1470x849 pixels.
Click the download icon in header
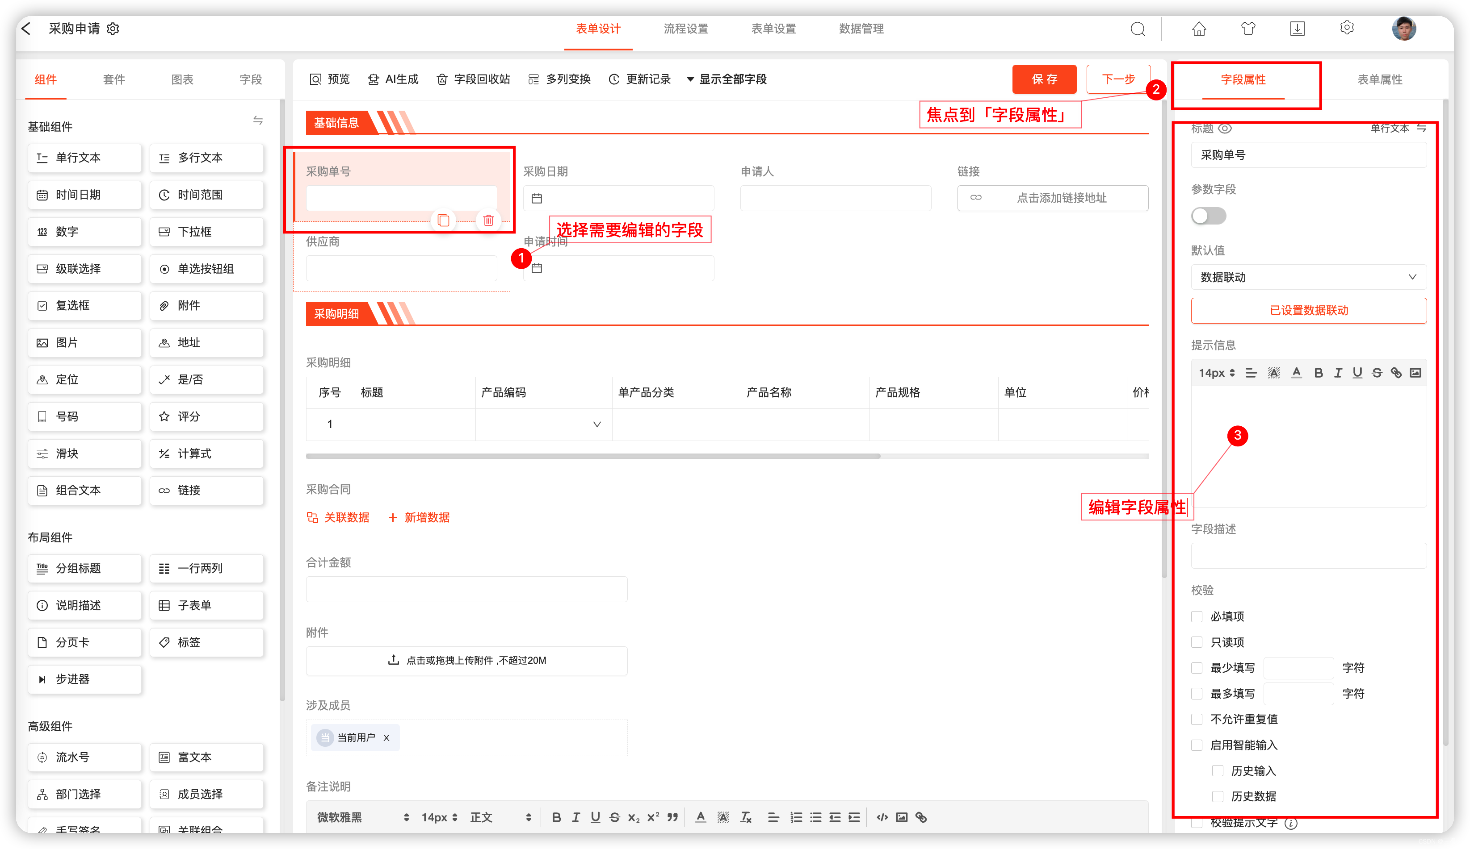tap(1297, 29)
